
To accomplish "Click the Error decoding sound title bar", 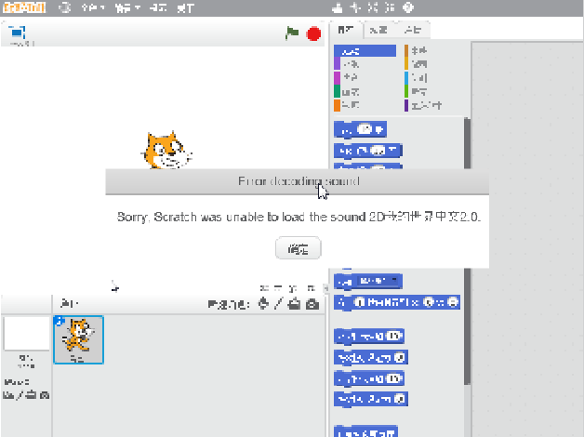I will 298,181.
